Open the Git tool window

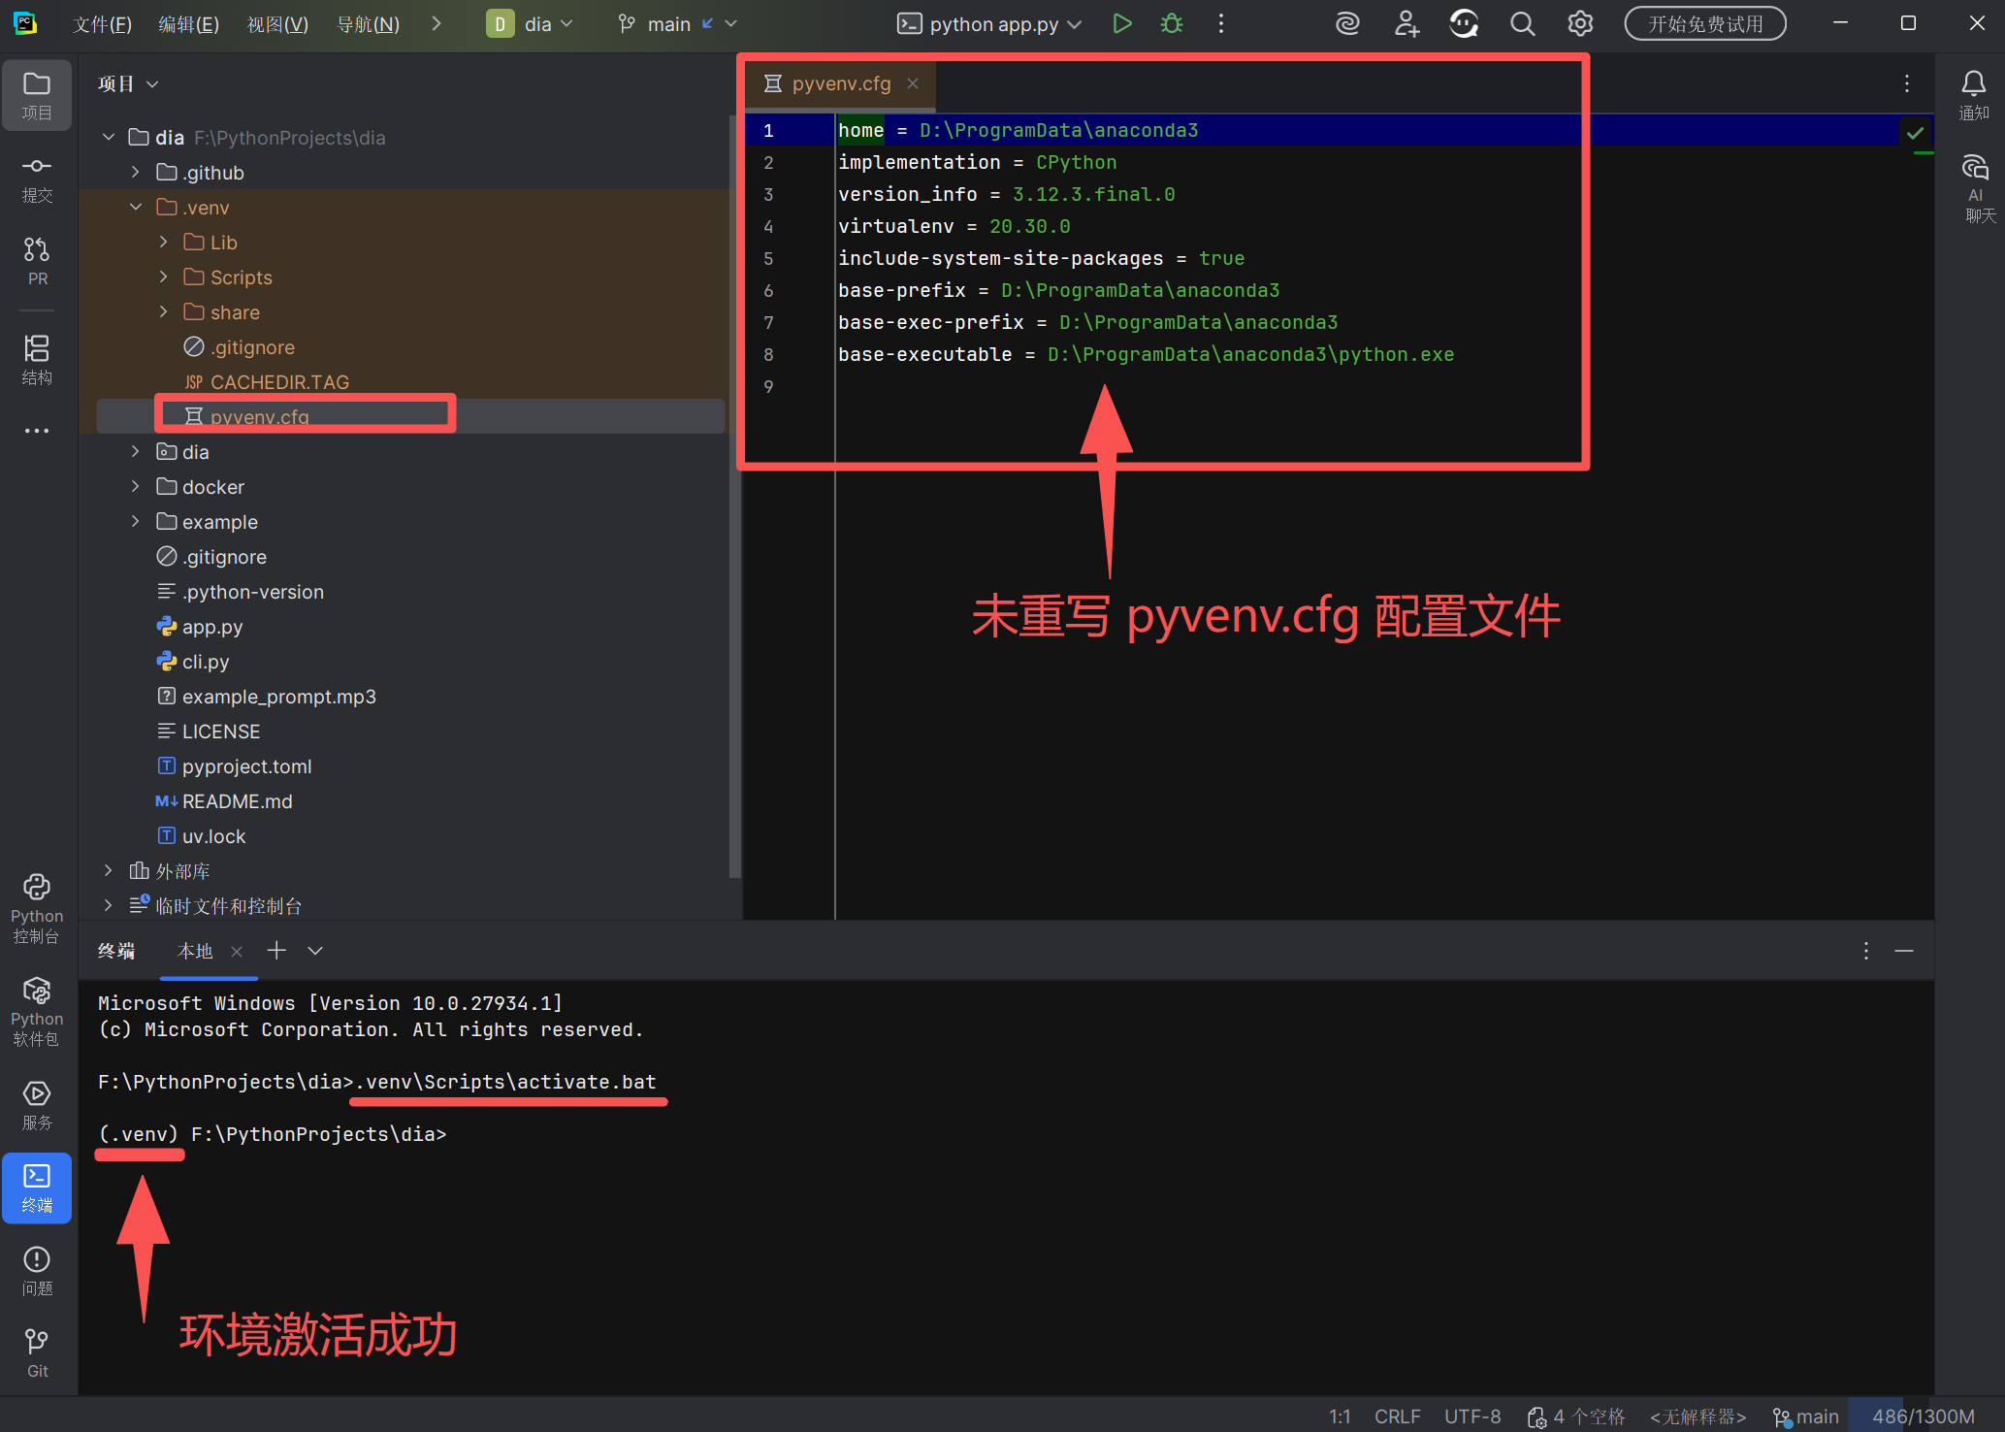pos(37,1353)
